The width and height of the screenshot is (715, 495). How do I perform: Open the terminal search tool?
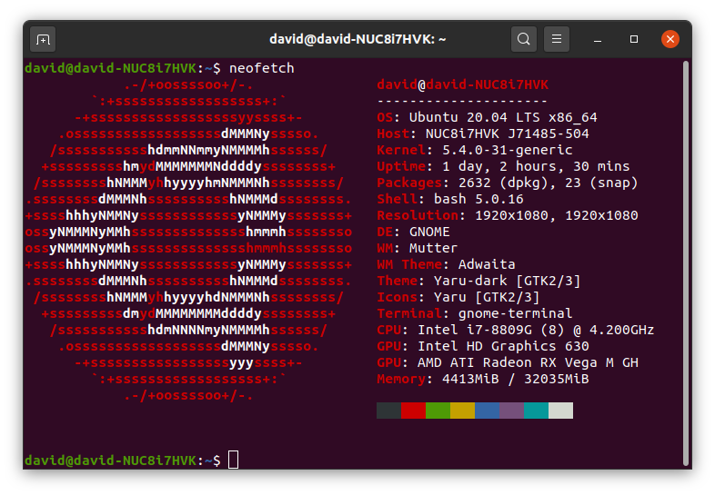point(523,39)
